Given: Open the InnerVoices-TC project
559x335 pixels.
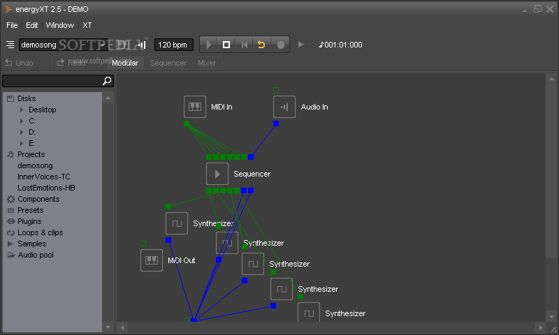Looking at the screenshot, I should (x=44, y=177).
